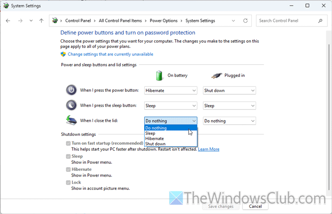
Task: Click the Cancel button
Action: pos(255,206)
